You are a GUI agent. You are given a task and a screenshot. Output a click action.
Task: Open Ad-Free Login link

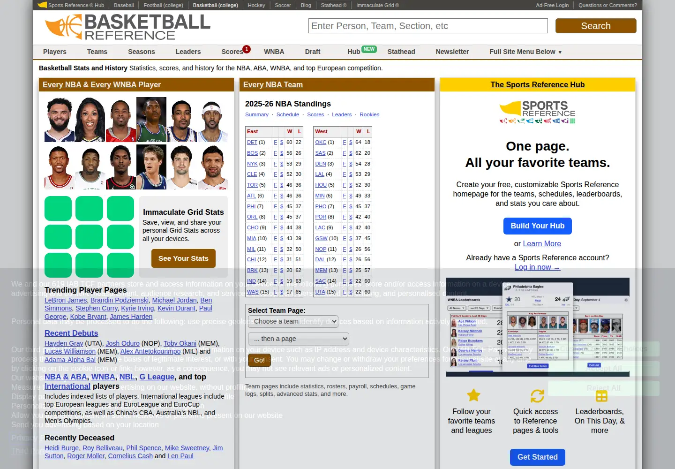pyautogui.click(x=552, y=5)
